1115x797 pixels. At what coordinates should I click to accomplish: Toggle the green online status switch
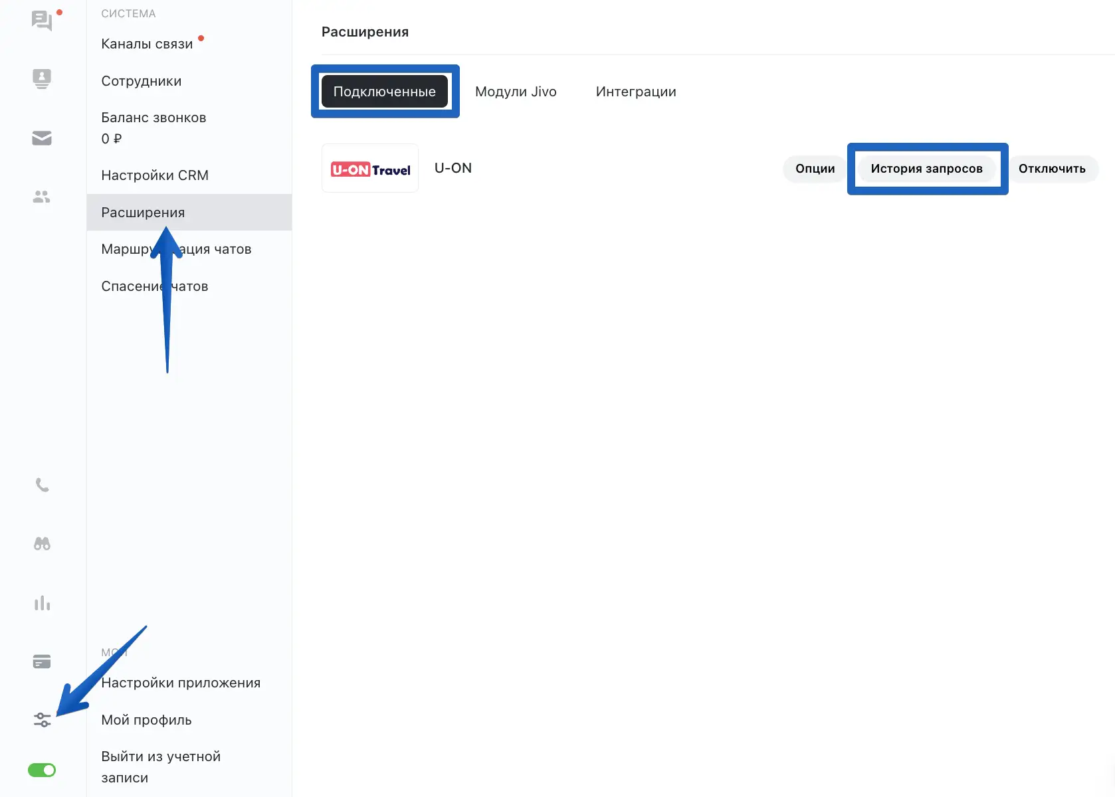coord(42,770)
